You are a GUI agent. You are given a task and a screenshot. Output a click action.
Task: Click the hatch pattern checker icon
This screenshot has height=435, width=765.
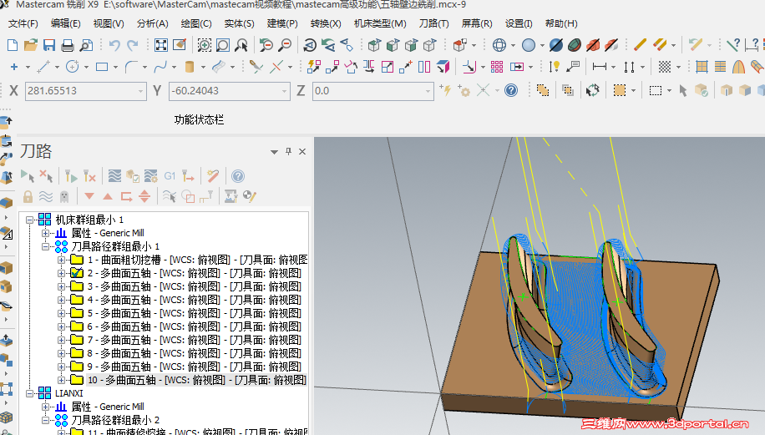[665, 67]
